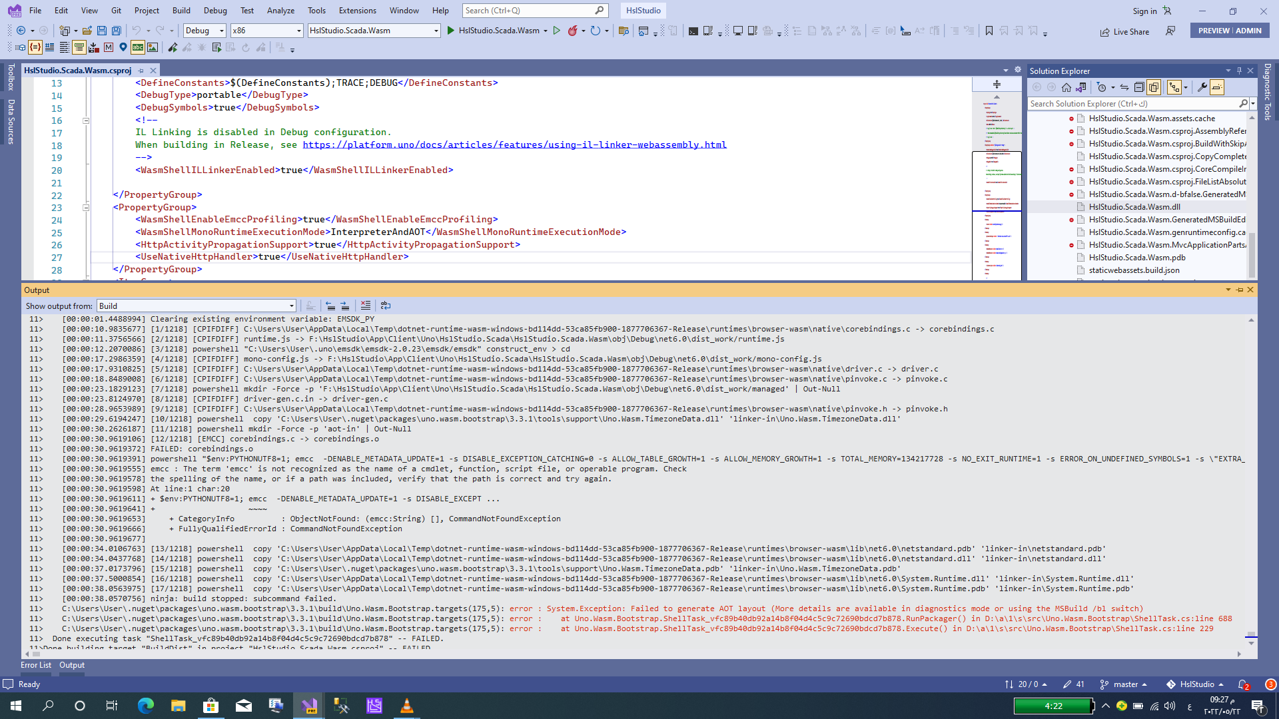The width and height of the screenshot is (1279, 719).
Task: Click the Feedback person icon
Action: coord(1170,31)
